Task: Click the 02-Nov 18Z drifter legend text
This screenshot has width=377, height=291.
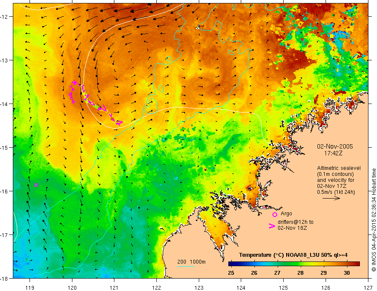Action: [x=292, y=228]
